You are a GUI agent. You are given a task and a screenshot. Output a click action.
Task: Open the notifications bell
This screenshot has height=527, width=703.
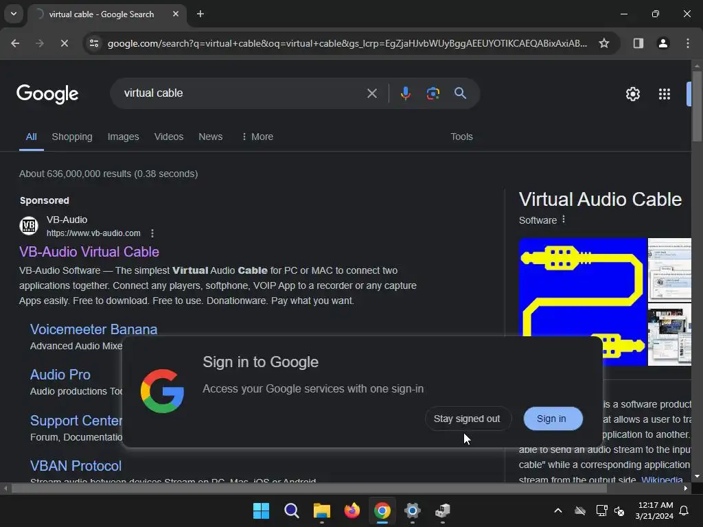tap(684, 511)
